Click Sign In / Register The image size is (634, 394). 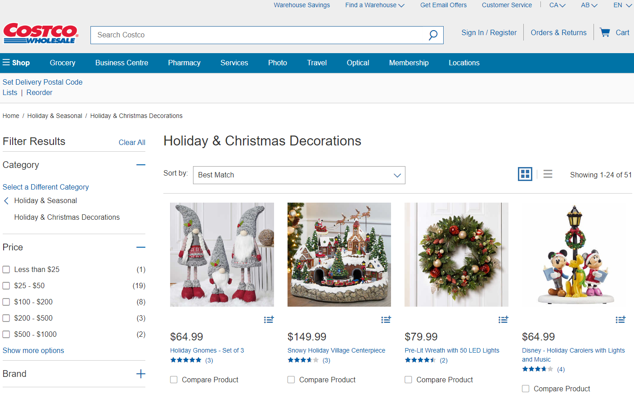pos(489,33)
